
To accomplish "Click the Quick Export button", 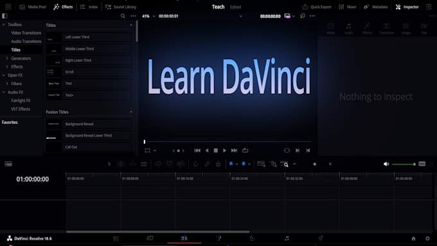I will 317,7.
